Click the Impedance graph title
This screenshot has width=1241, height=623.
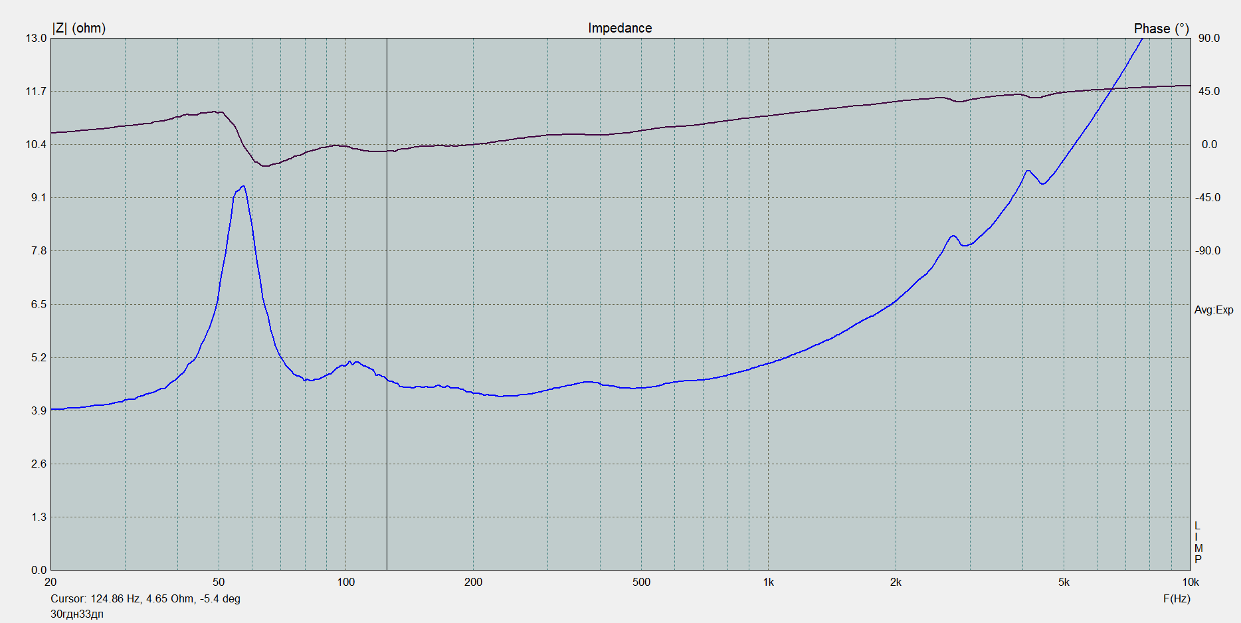620,28
